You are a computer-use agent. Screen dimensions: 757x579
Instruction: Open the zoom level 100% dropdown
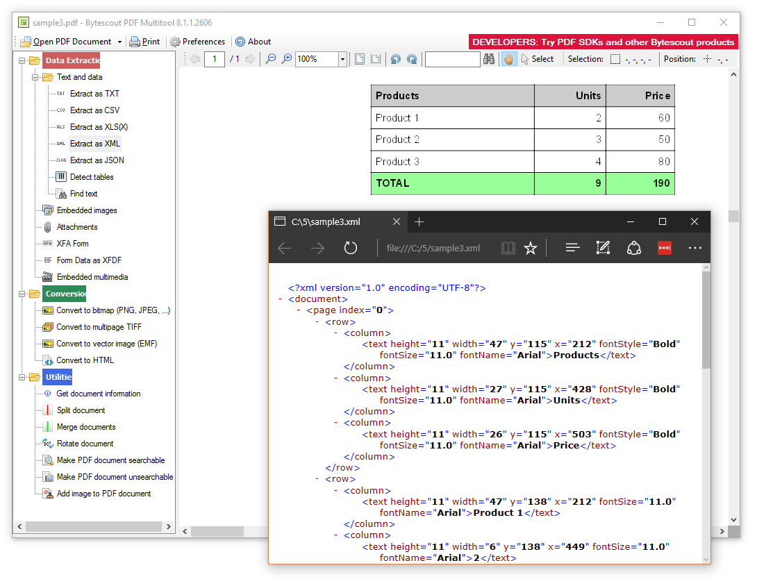[x=342, y=60]
